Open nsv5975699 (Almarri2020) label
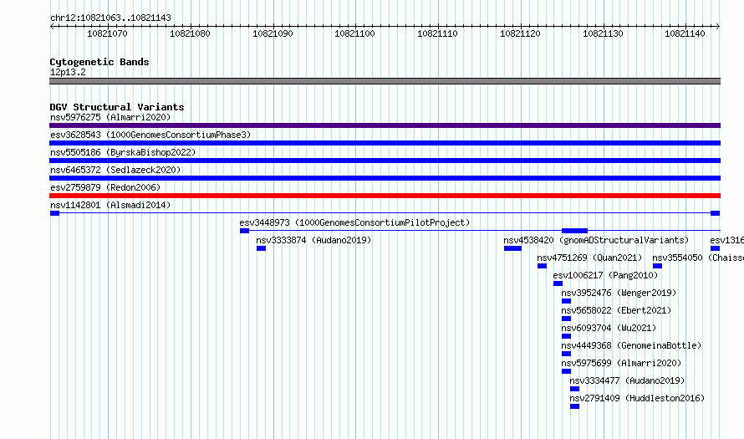The width and height of the screenshot is (744, 439). (x=621, y=363)
